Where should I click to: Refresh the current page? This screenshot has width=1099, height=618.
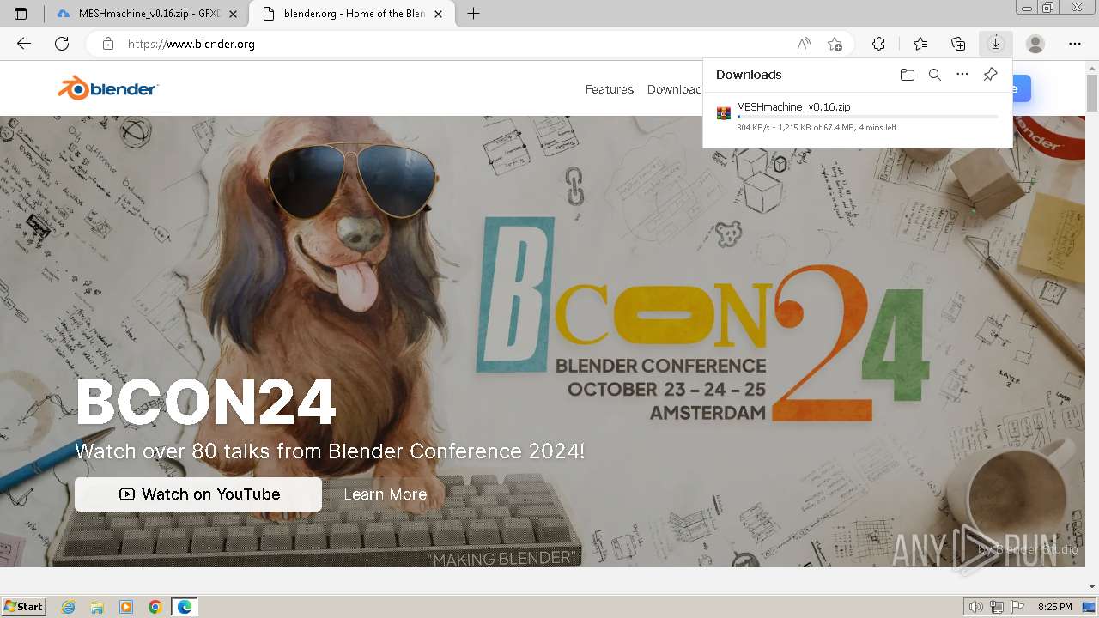coord(62,44)
